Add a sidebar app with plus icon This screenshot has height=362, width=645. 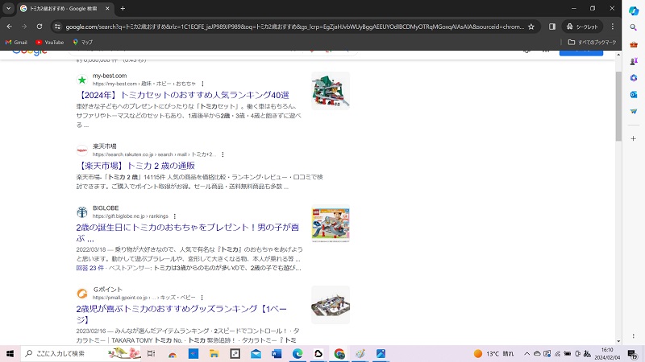[634, 138]
